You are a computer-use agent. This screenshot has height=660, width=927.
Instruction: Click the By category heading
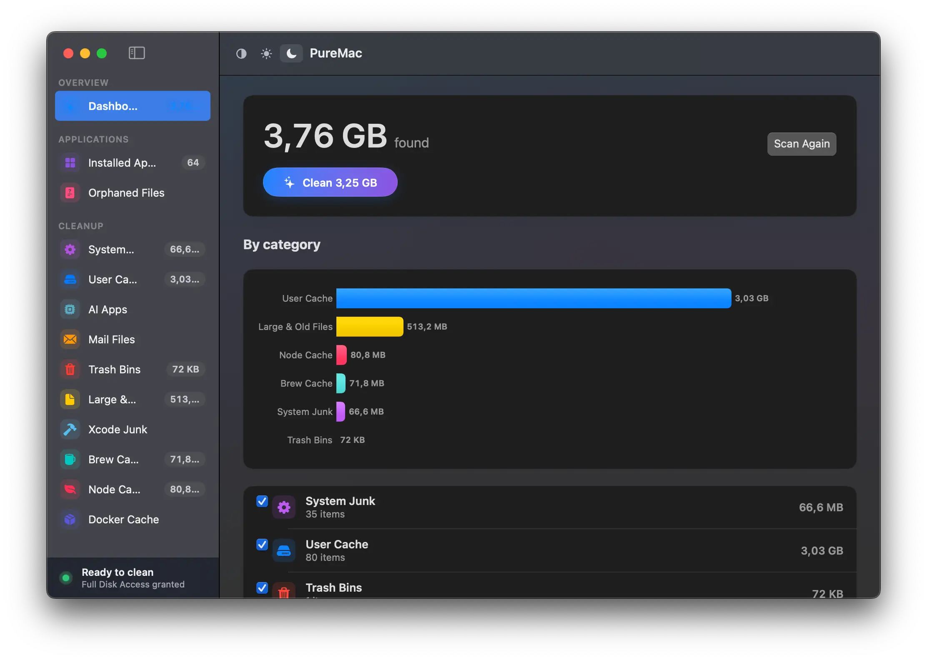282,245
